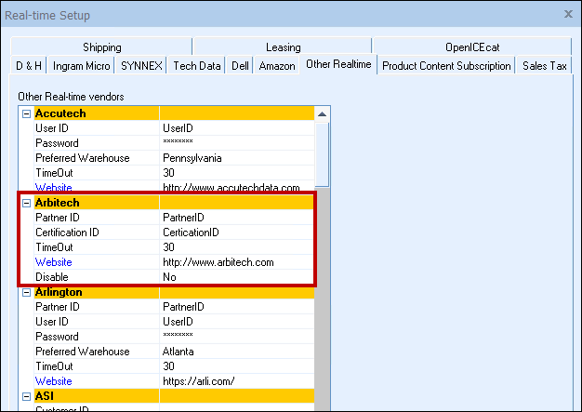The height and width of the screenshot is (412, 582).
Task: Edit the Arlington Password field
Action: pyautogui.click(x=237, y=337)
